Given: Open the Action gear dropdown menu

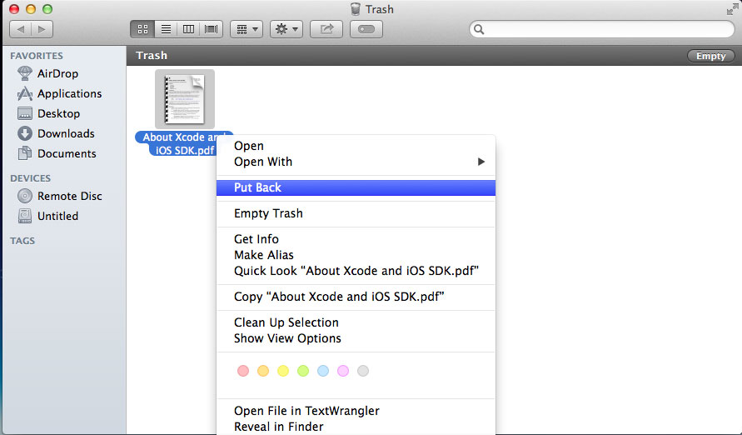Looking at the screenshot, I should [x=287, y=29].
